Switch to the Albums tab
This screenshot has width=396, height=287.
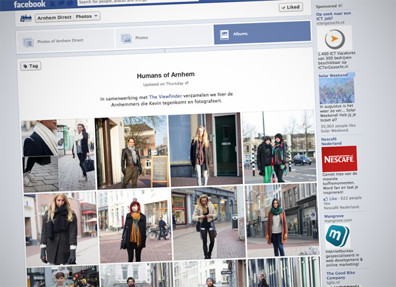coord(261,34)
